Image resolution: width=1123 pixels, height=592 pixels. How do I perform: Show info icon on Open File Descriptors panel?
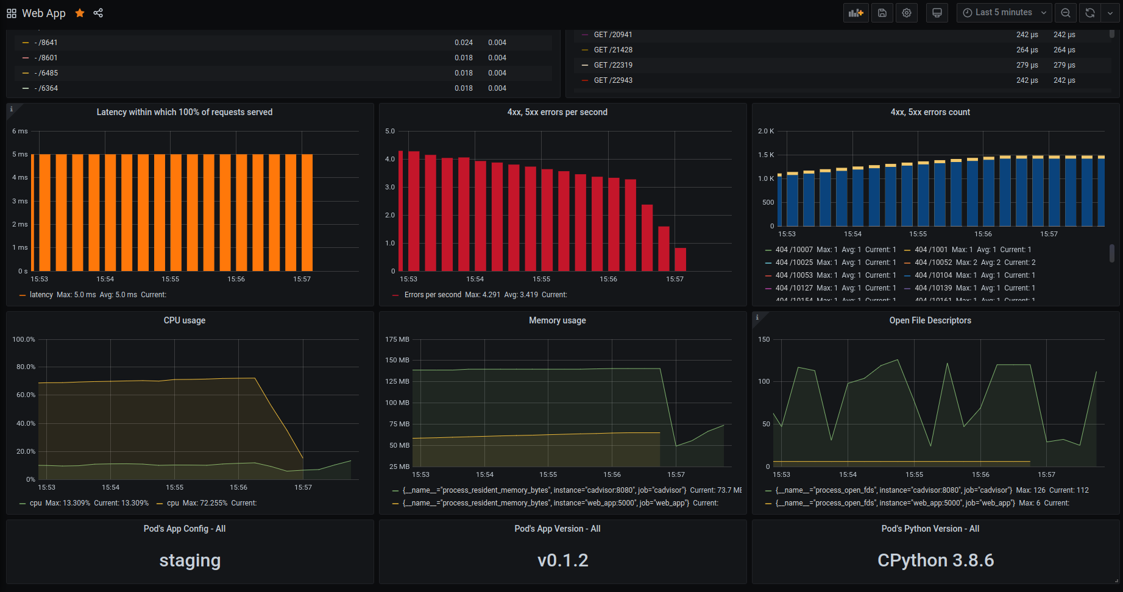(757, 317)
